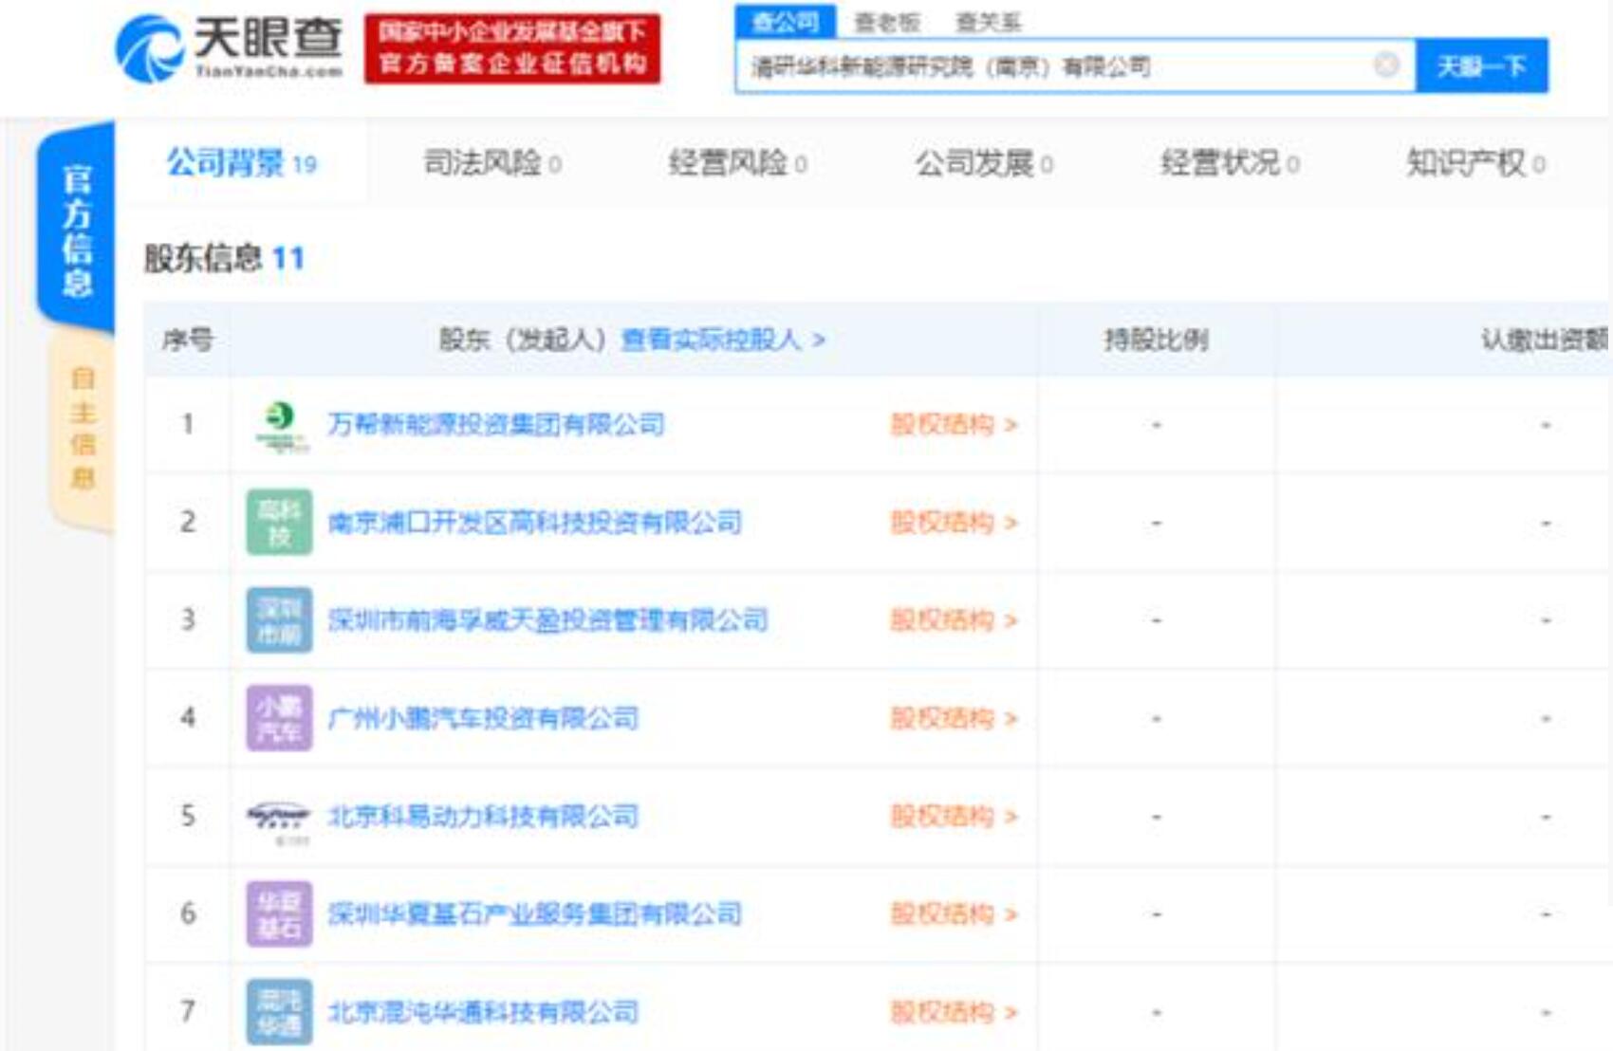The height and width of the screenshot is (1051, 1613).
Task: Open 广州小鹏汽车投资有限公司 link
Action: 483,718
